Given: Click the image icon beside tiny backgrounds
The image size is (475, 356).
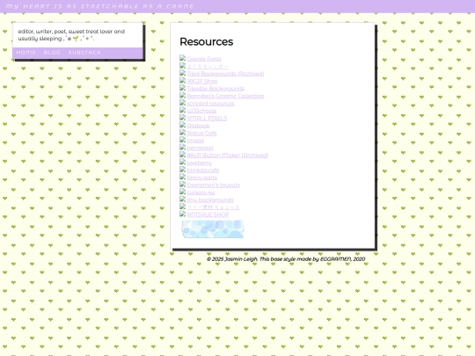Looking at the screenshot, I should [x=182, y=199].
